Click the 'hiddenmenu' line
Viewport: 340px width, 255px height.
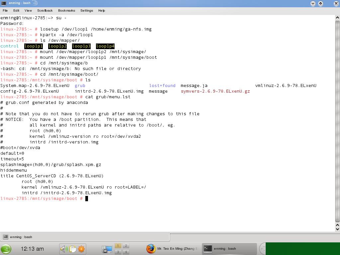coord(14,170)
